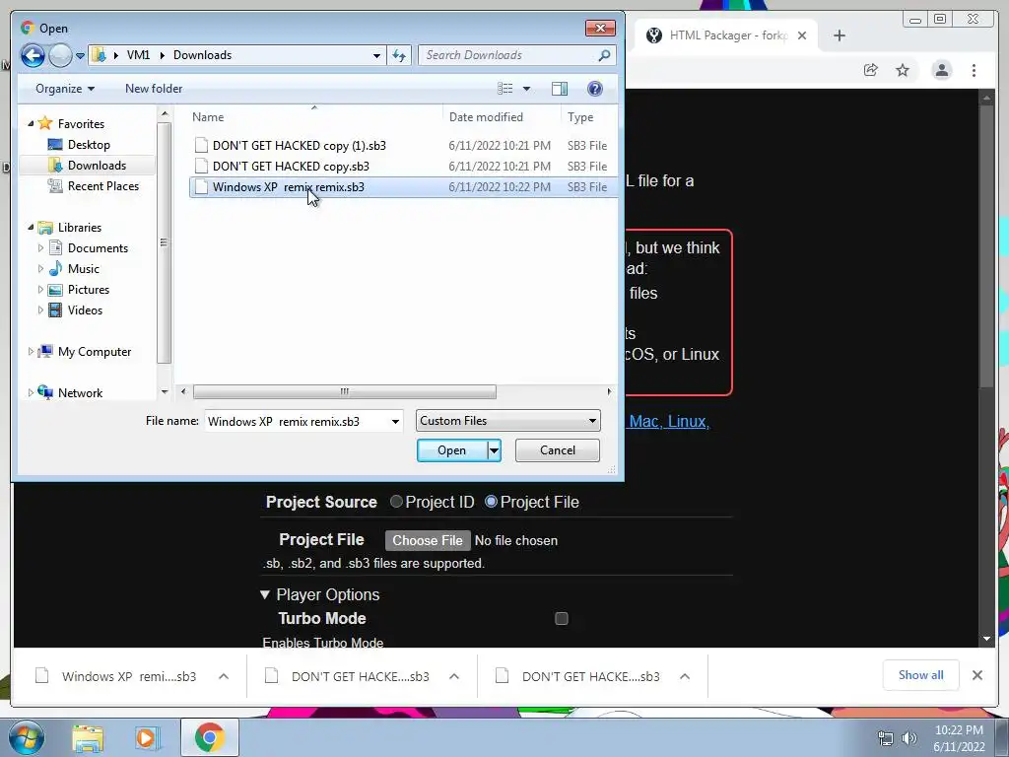Click the Mac, Linux link on the page
Viewport: 1009px width, 757px height.
(669, 422)
